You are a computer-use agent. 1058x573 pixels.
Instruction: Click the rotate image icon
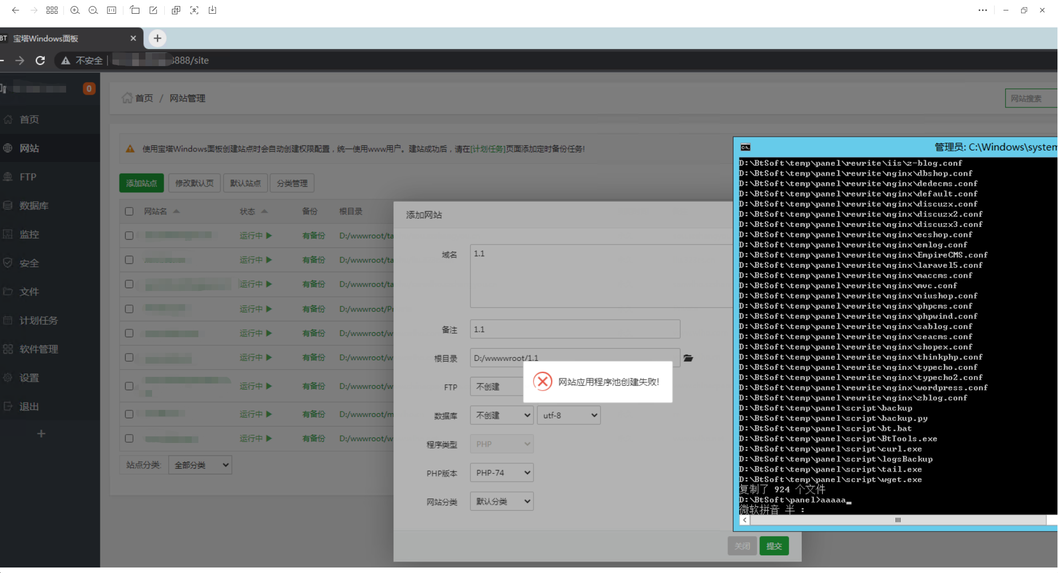point(135,10)
